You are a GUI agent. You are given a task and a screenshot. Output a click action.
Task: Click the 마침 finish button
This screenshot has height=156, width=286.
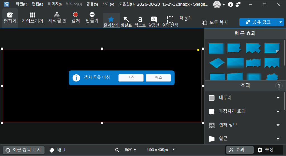coord(131,78)
